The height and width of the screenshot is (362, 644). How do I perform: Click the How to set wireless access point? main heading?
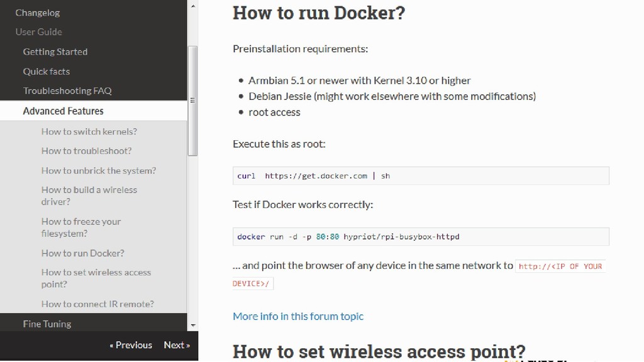(379, 352)
